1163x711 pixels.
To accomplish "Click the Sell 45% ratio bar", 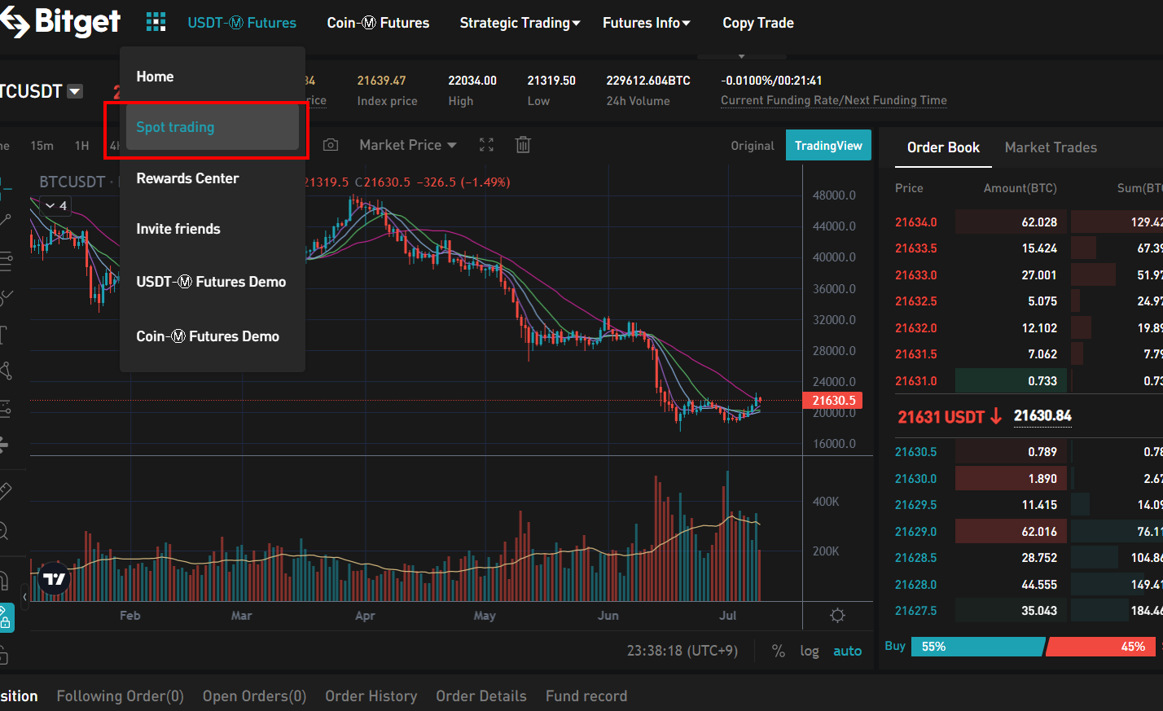I will click(x=1101, y=647).
